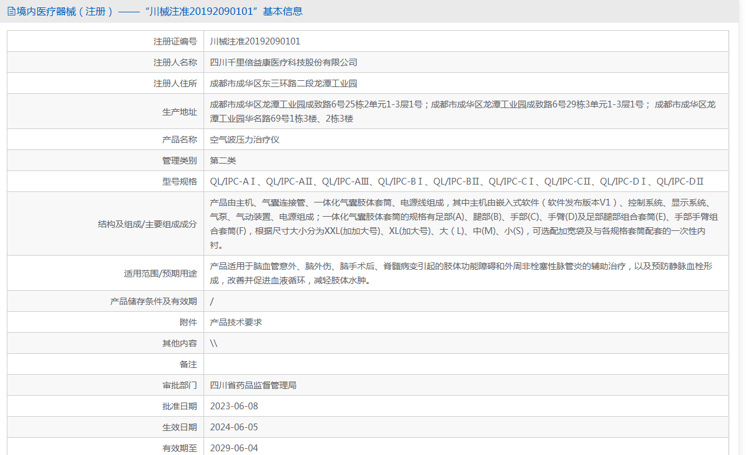Viewport: 754px width, 455px height.
Task: Select the label '批准日期'
Action: pyautogui.click(x=179, y=406)
